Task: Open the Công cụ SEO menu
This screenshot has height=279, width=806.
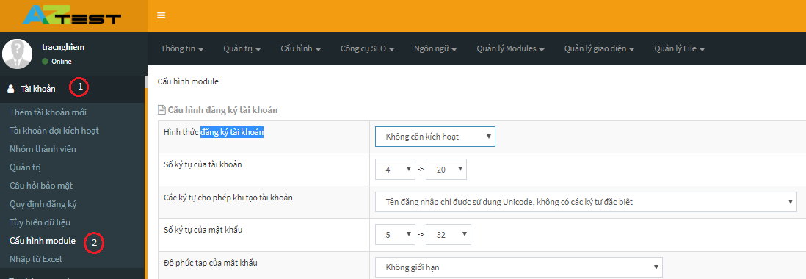Action: click(367, 48)
